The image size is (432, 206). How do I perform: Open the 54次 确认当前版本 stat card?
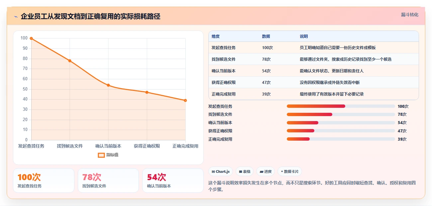coord(173,180)
